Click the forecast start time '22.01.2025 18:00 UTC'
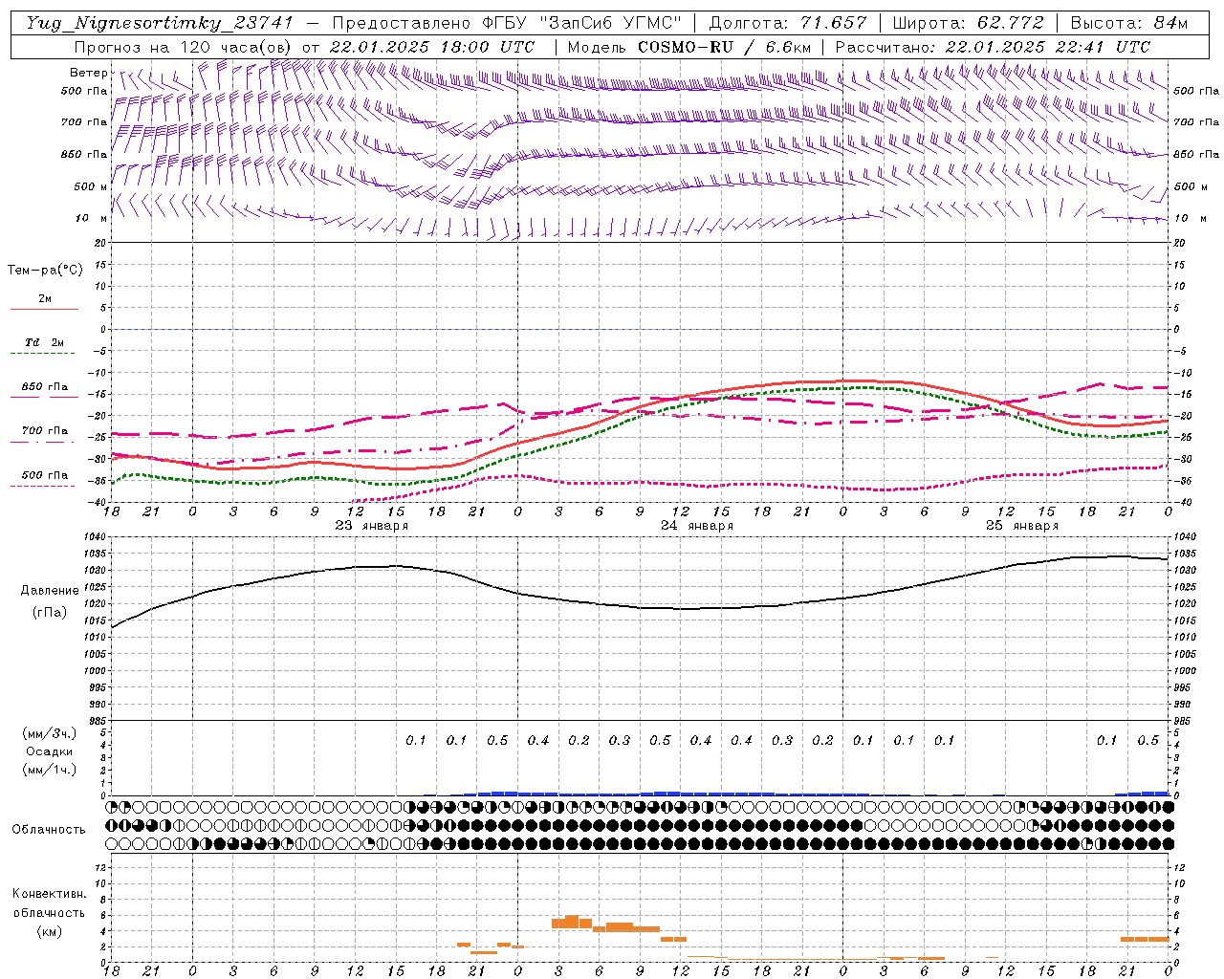The image size is (1224, 979). coord(431,47)
